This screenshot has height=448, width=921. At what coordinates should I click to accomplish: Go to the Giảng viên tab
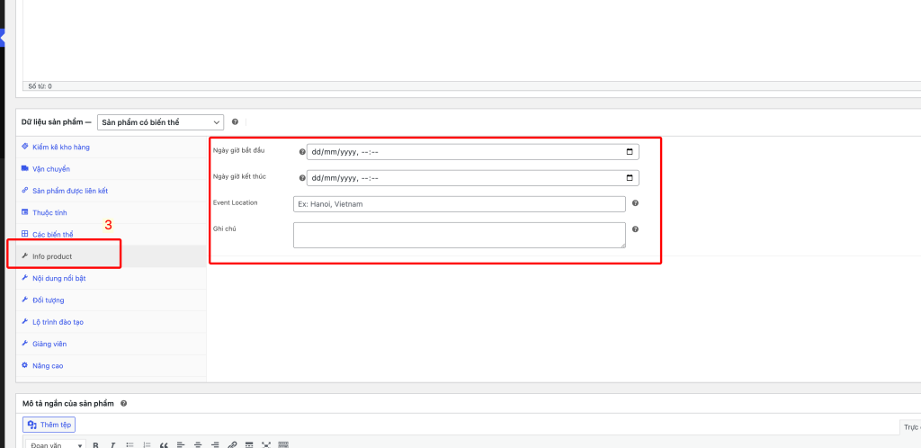point(49,344)
